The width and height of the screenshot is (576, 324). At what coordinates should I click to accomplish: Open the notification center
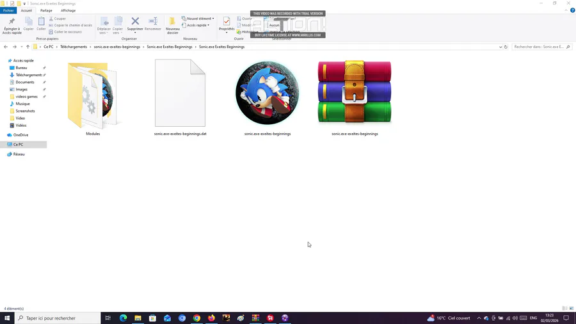tap(566, 318)
